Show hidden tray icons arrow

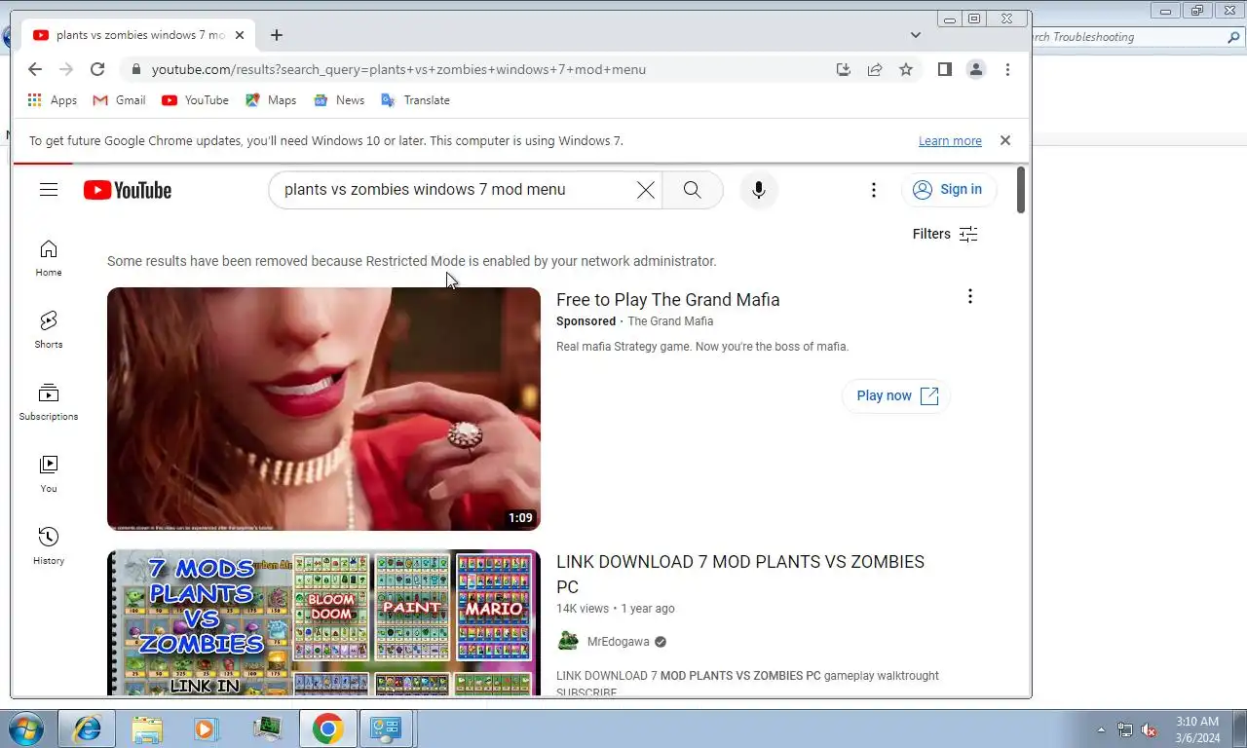(1102, 729)
